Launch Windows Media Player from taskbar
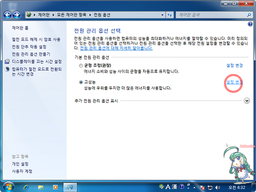 [x=55, y=187]
